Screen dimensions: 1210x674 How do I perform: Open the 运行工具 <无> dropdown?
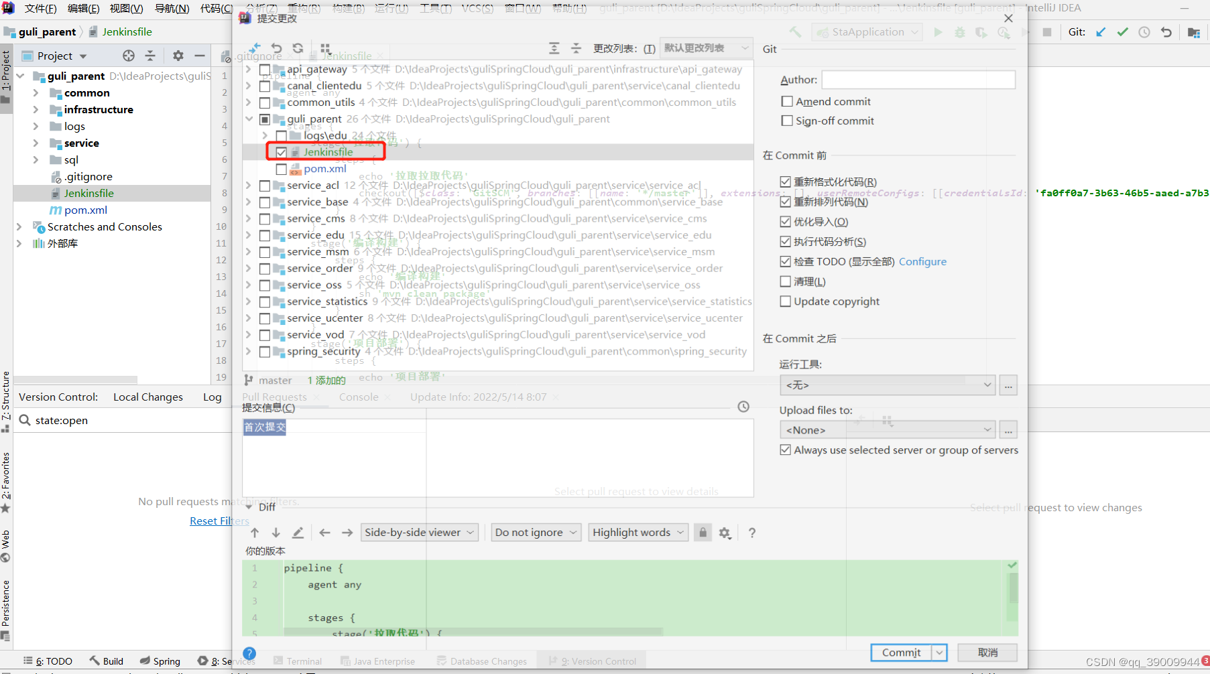pyautogui.click(x=888, y=385)
